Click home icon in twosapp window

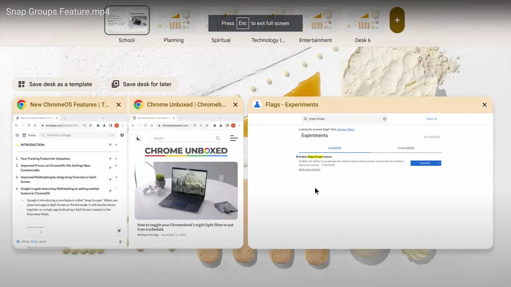pyautogui.click(x=35, y=125)
